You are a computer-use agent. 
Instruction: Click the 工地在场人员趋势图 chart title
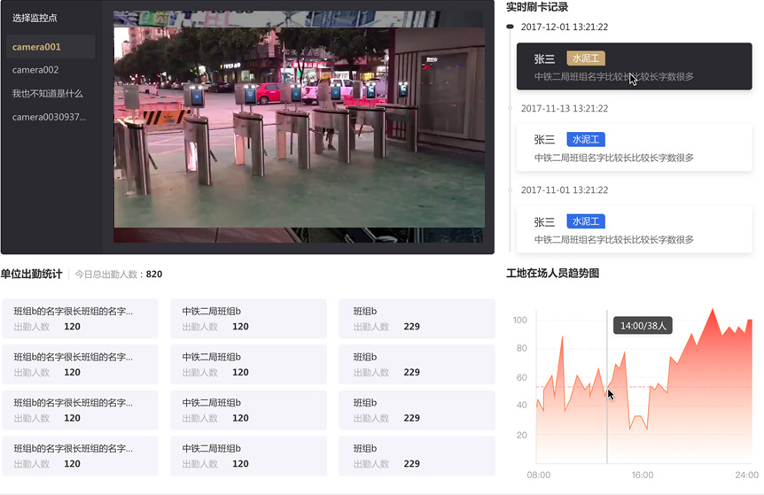(x=552, y=274)
